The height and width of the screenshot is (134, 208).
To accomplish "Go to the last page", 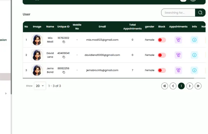I will coord(198,86).
